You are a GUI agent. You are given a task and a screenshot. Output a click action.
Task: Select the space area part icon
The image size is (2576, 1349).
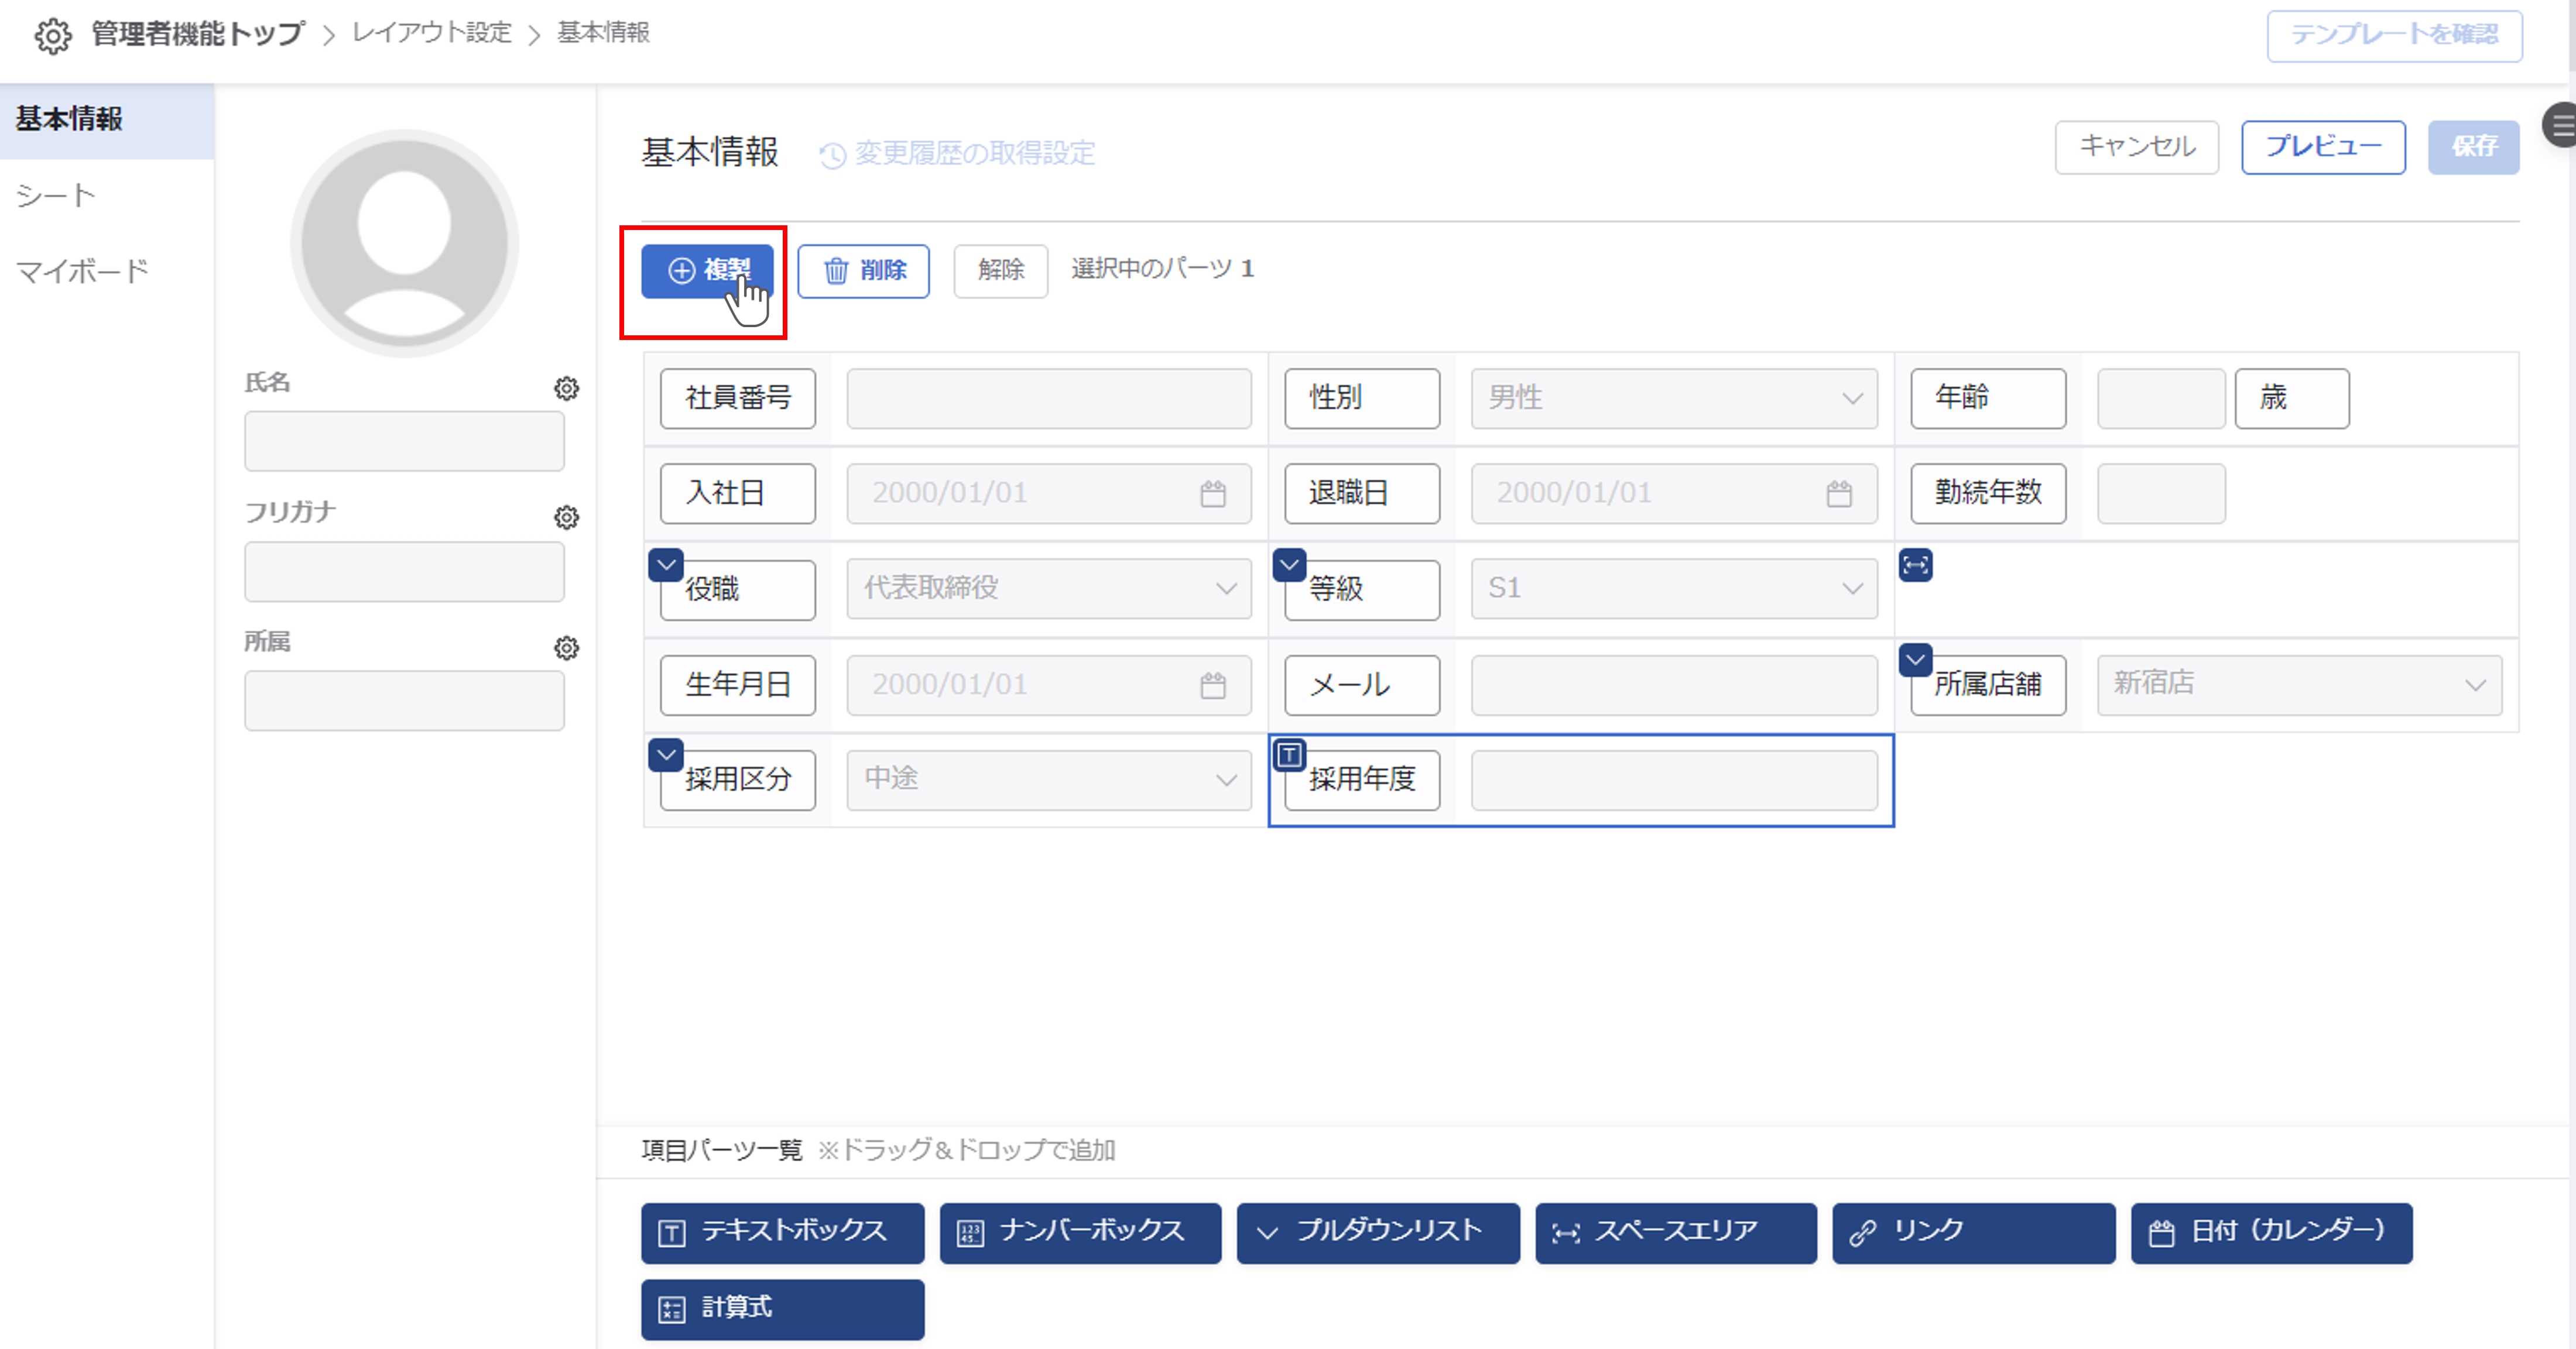pyautogui.click(x=1915, y=565)
